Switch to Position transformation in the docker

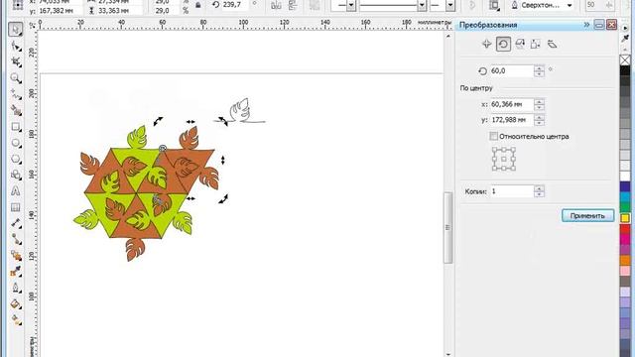[486, 44]
